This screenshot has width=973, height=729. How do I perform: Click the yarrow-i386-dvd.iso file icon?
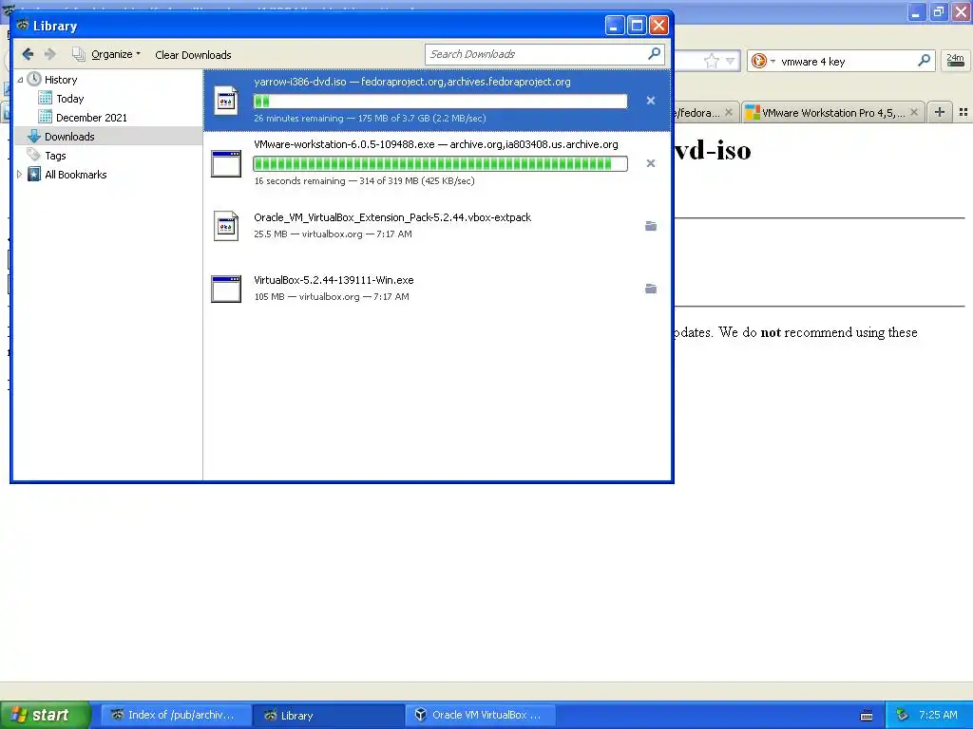pos(226,101)
